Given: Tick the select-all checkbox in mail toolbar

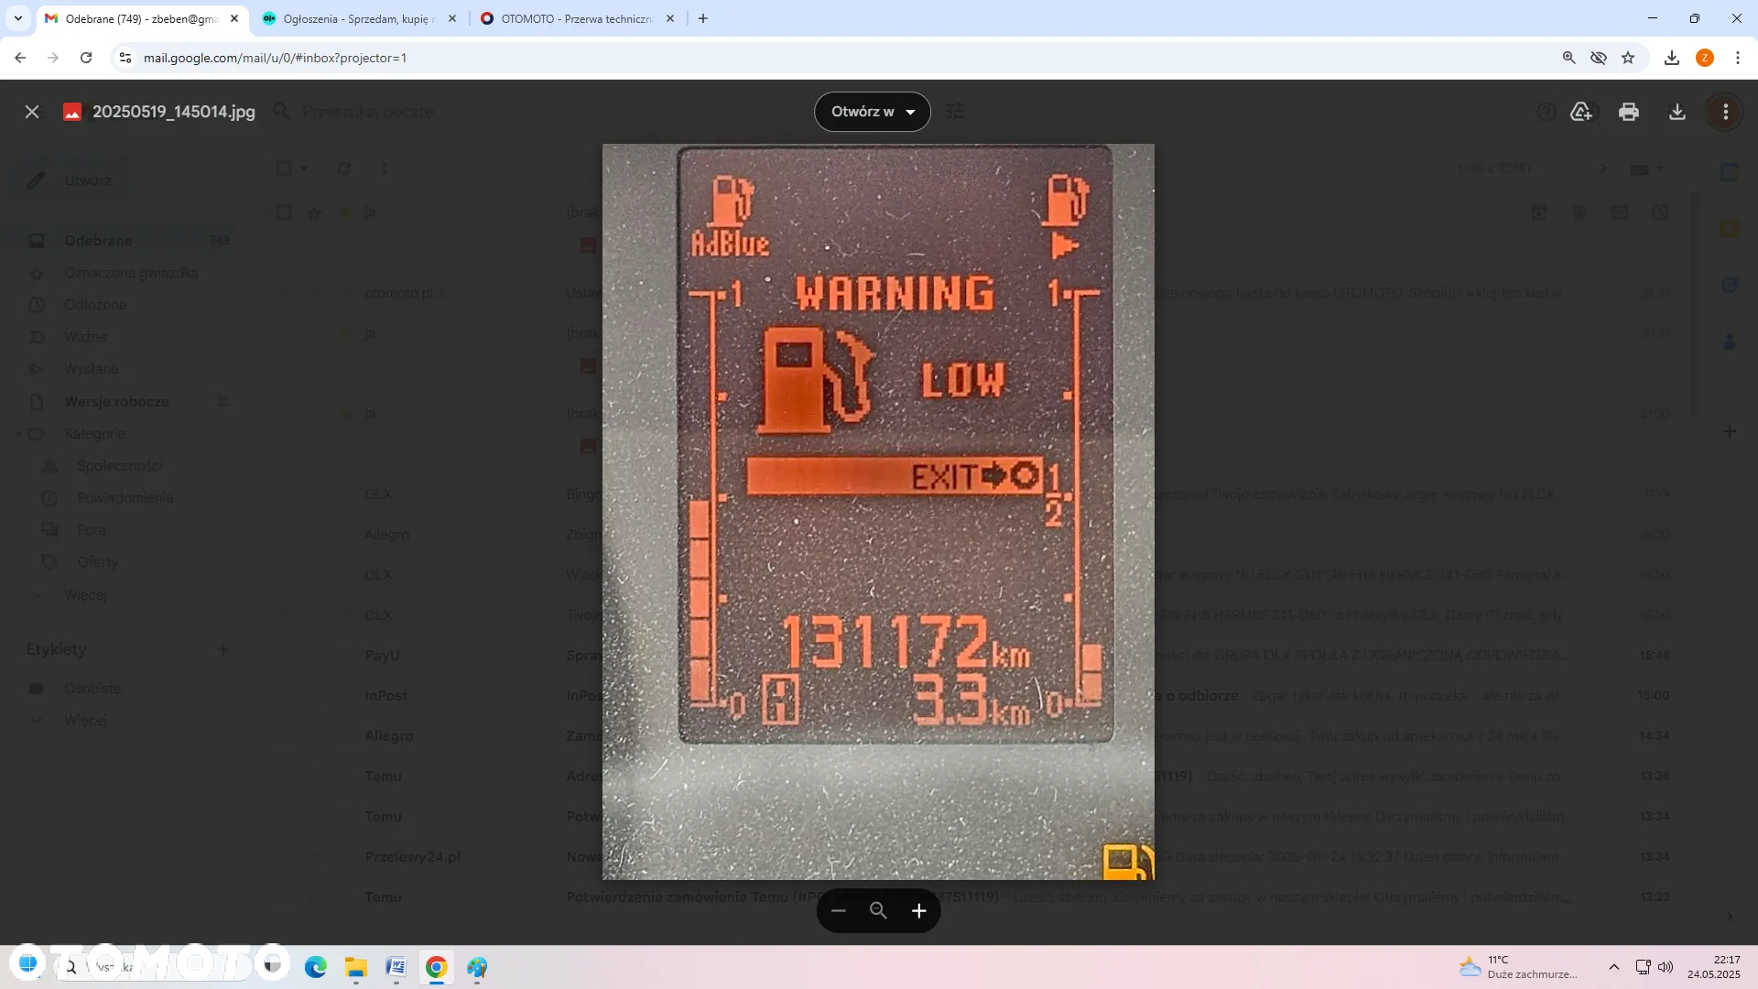Looking at the screenshot, I should [284, 168].
